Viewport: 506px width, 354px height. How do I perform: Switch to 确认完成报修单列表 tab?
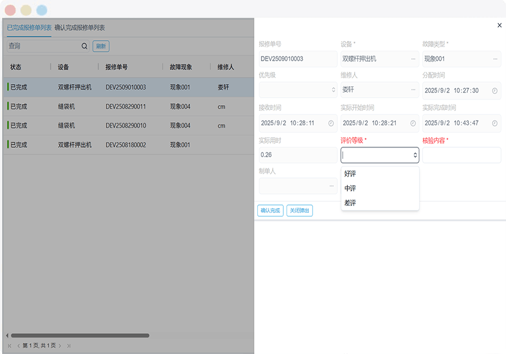pyautogui.click(x=80, y=28)
